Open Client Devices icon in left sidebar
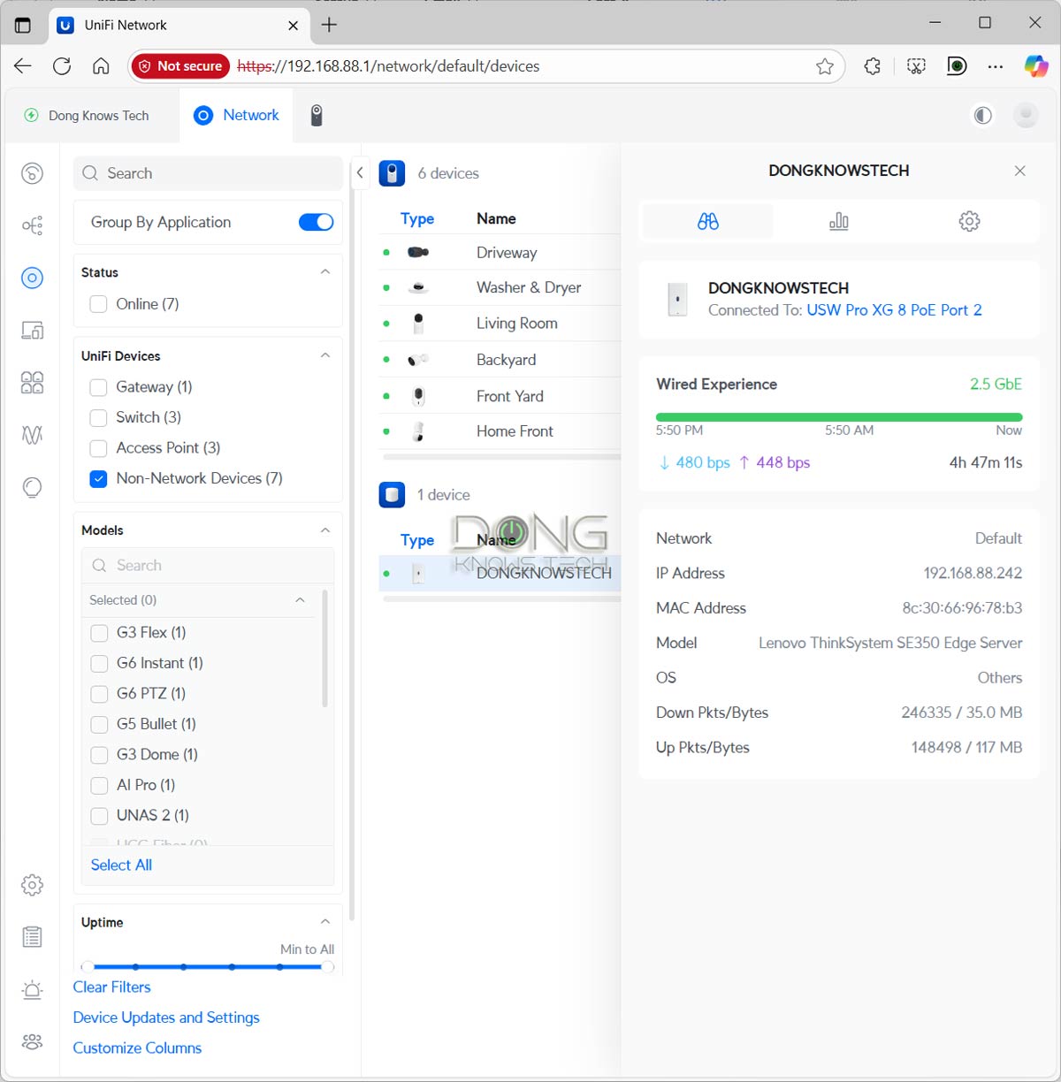Image resolution: width=1061 pixels, height=1082 pixels. click(x=32, y=331)
